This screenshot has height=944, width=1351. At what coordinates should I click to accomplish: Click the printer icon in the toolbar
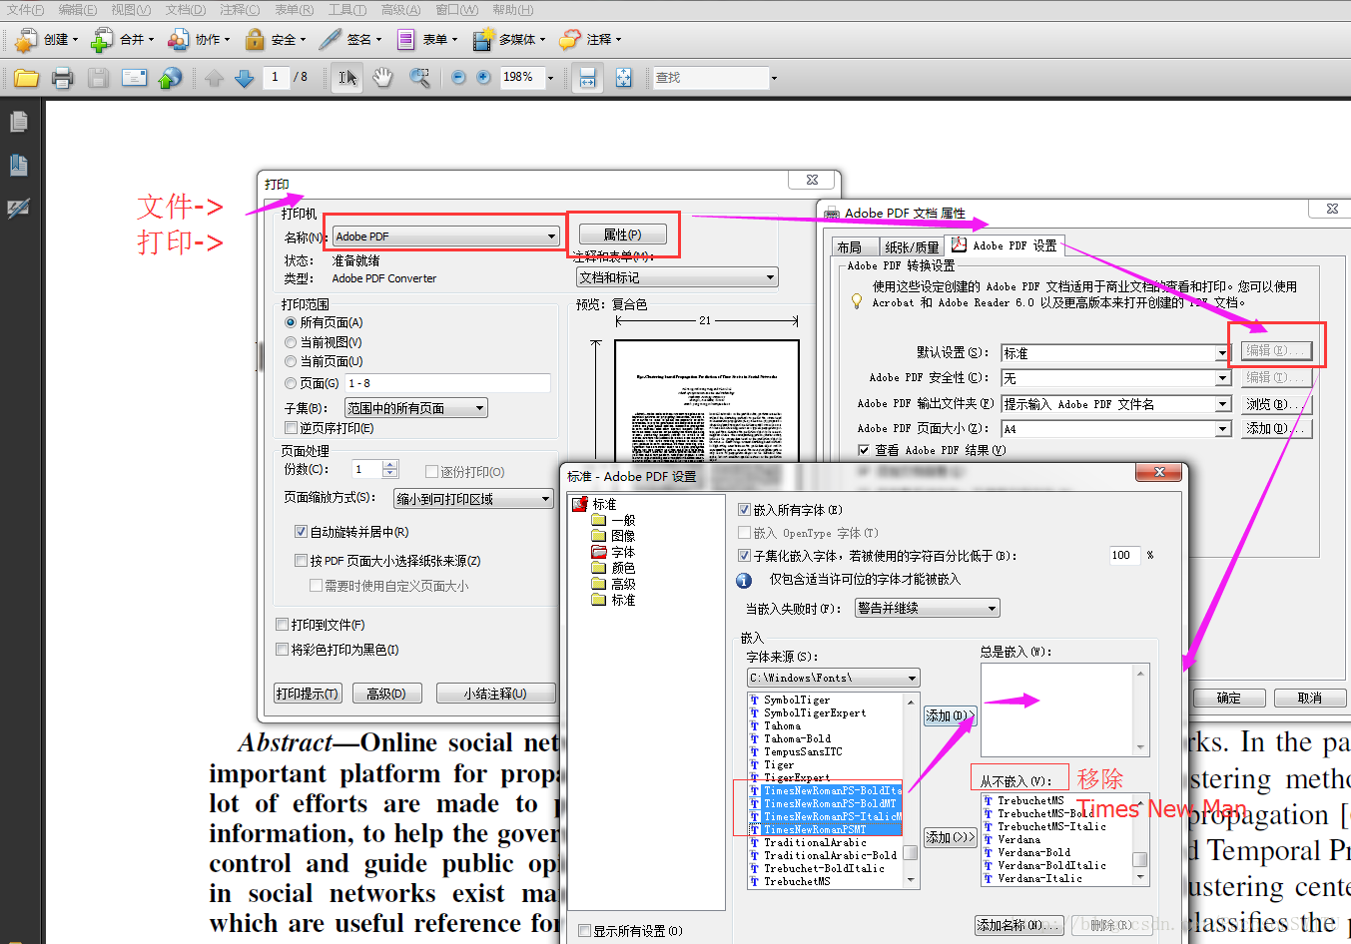[62, 78]
